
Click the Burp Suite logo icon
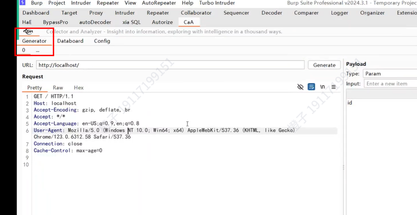(23, 3)
